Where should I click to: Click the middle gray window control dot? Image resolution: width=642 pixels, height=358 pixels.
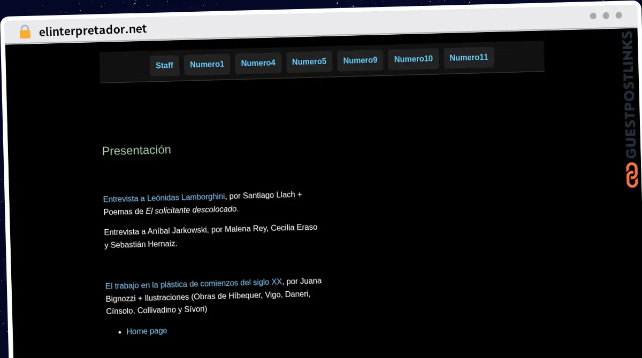coord(605,15)
